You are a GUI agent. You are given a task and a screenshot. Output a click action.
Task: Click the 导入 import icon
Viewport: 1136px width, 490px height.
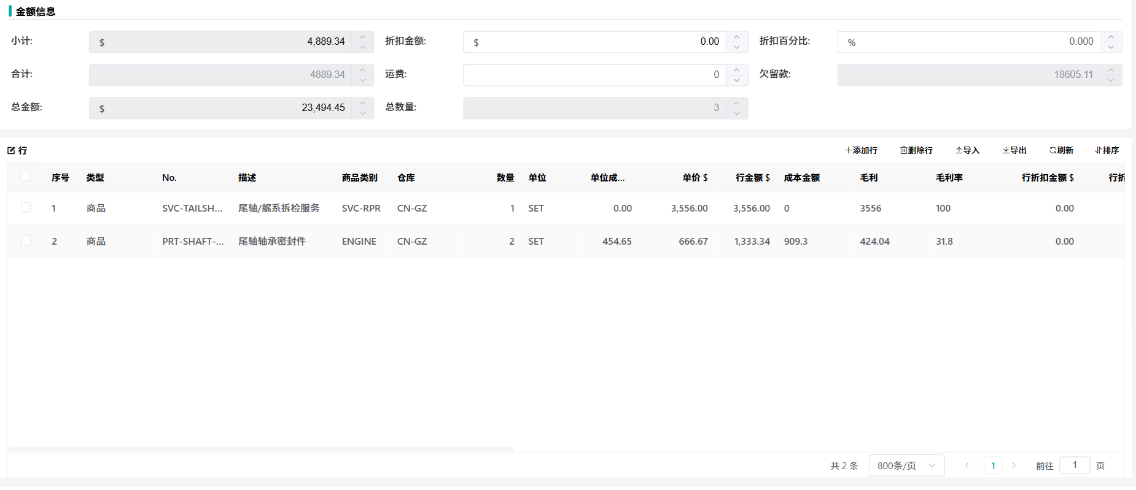[x=959, y=150]
